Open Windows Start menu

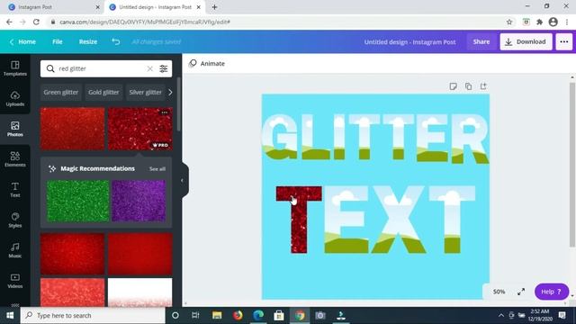[10, 316]
